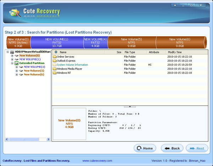
Task: Select System Volume Information folder name
Action: click(x=72, y=65)
